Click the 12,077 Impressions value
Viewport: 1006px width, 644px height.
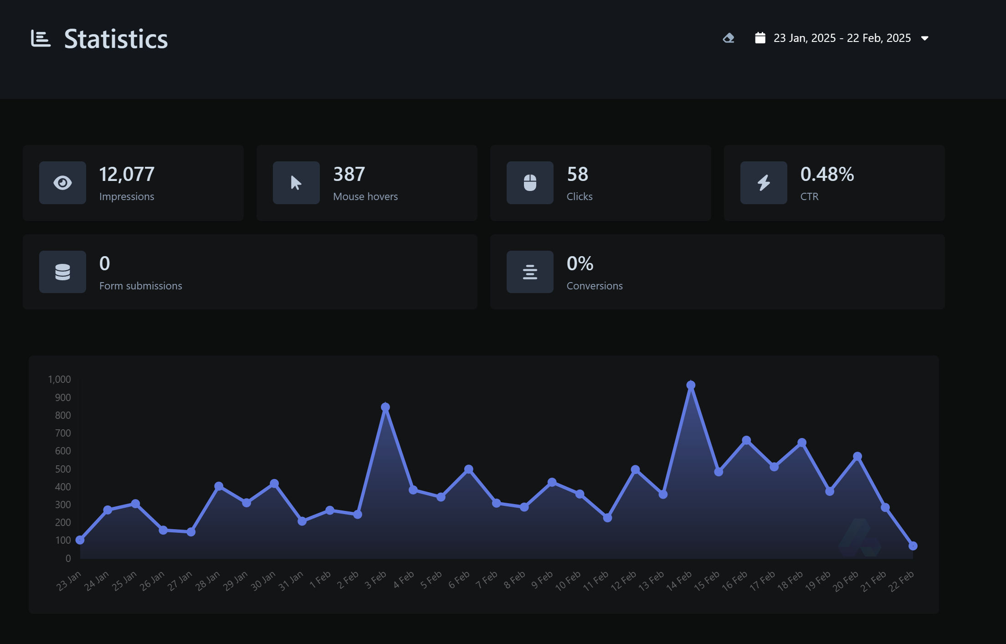(x=127, y=174)
